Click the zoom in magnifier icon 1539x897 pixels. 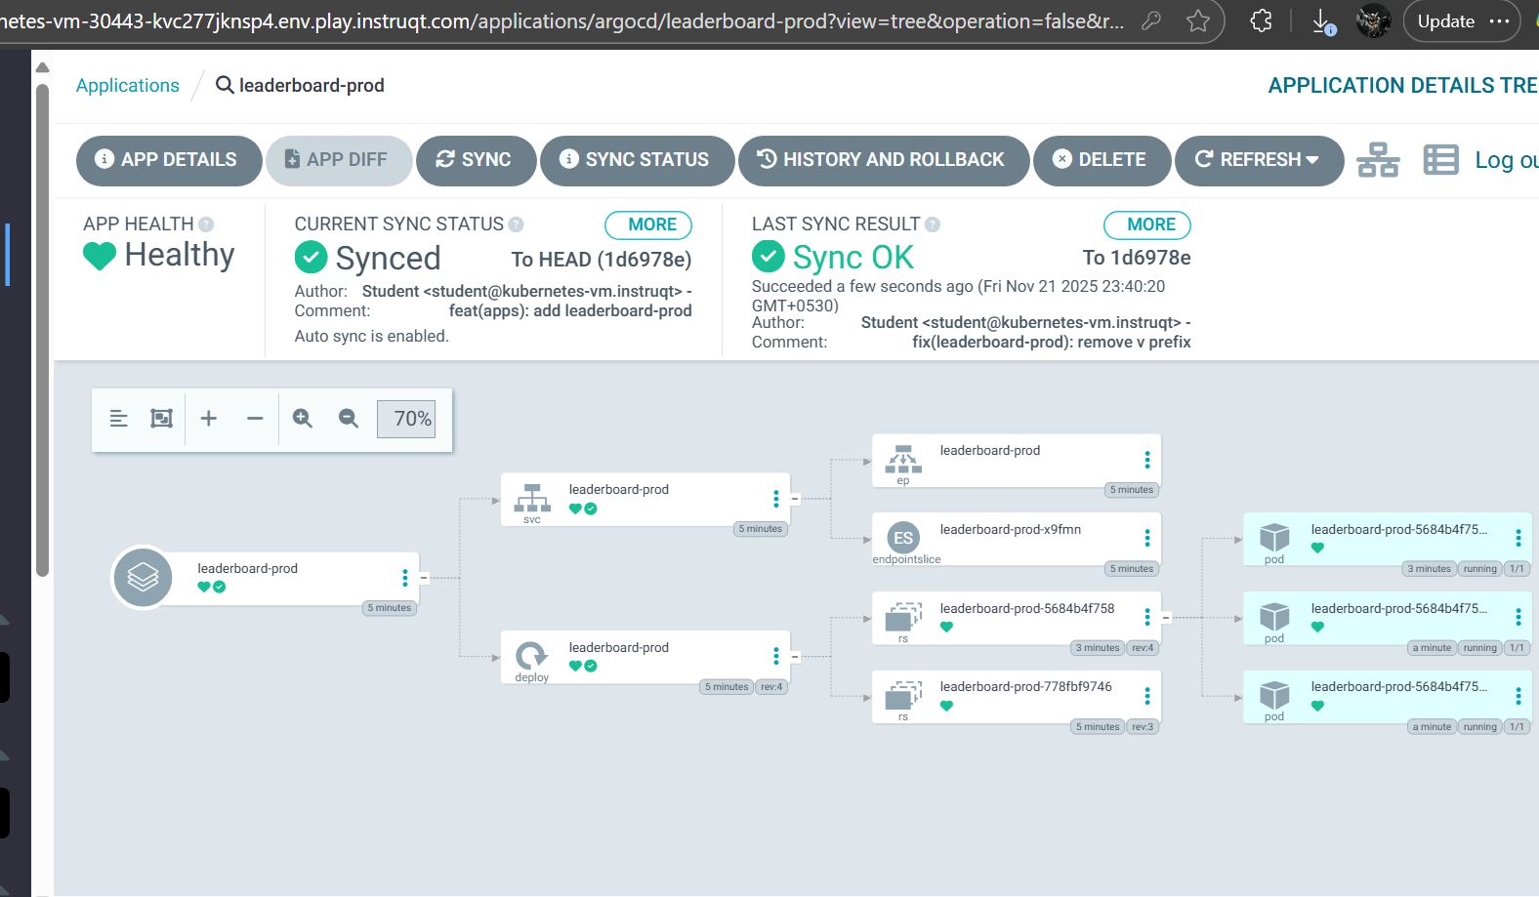(303, 419)
